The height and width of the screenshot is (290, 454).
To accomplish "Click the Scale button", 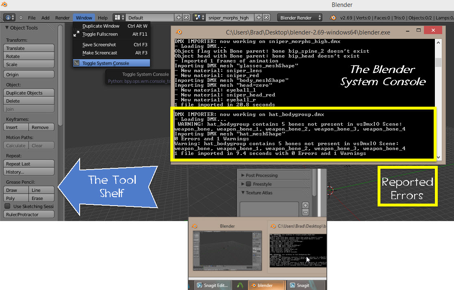I will click(29, 64).
